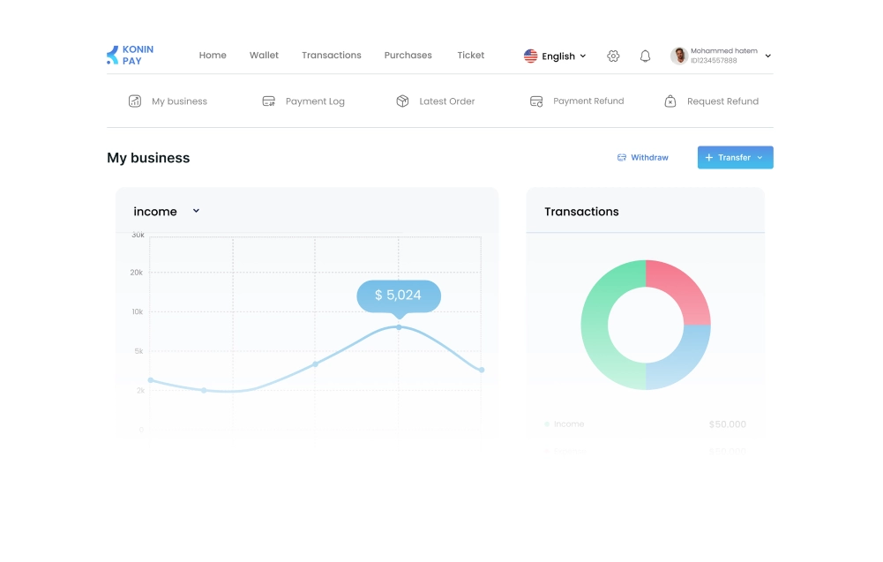The image size is (883, 562).
Task: Open the Ticket menu item
Action: [x=470, y=55]
